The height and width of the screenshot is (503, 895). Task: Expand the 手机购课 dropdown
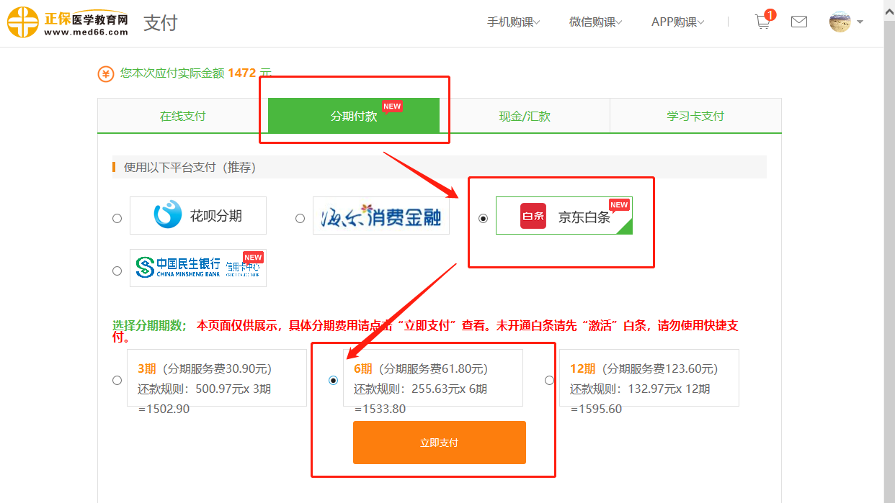point(513,22)
